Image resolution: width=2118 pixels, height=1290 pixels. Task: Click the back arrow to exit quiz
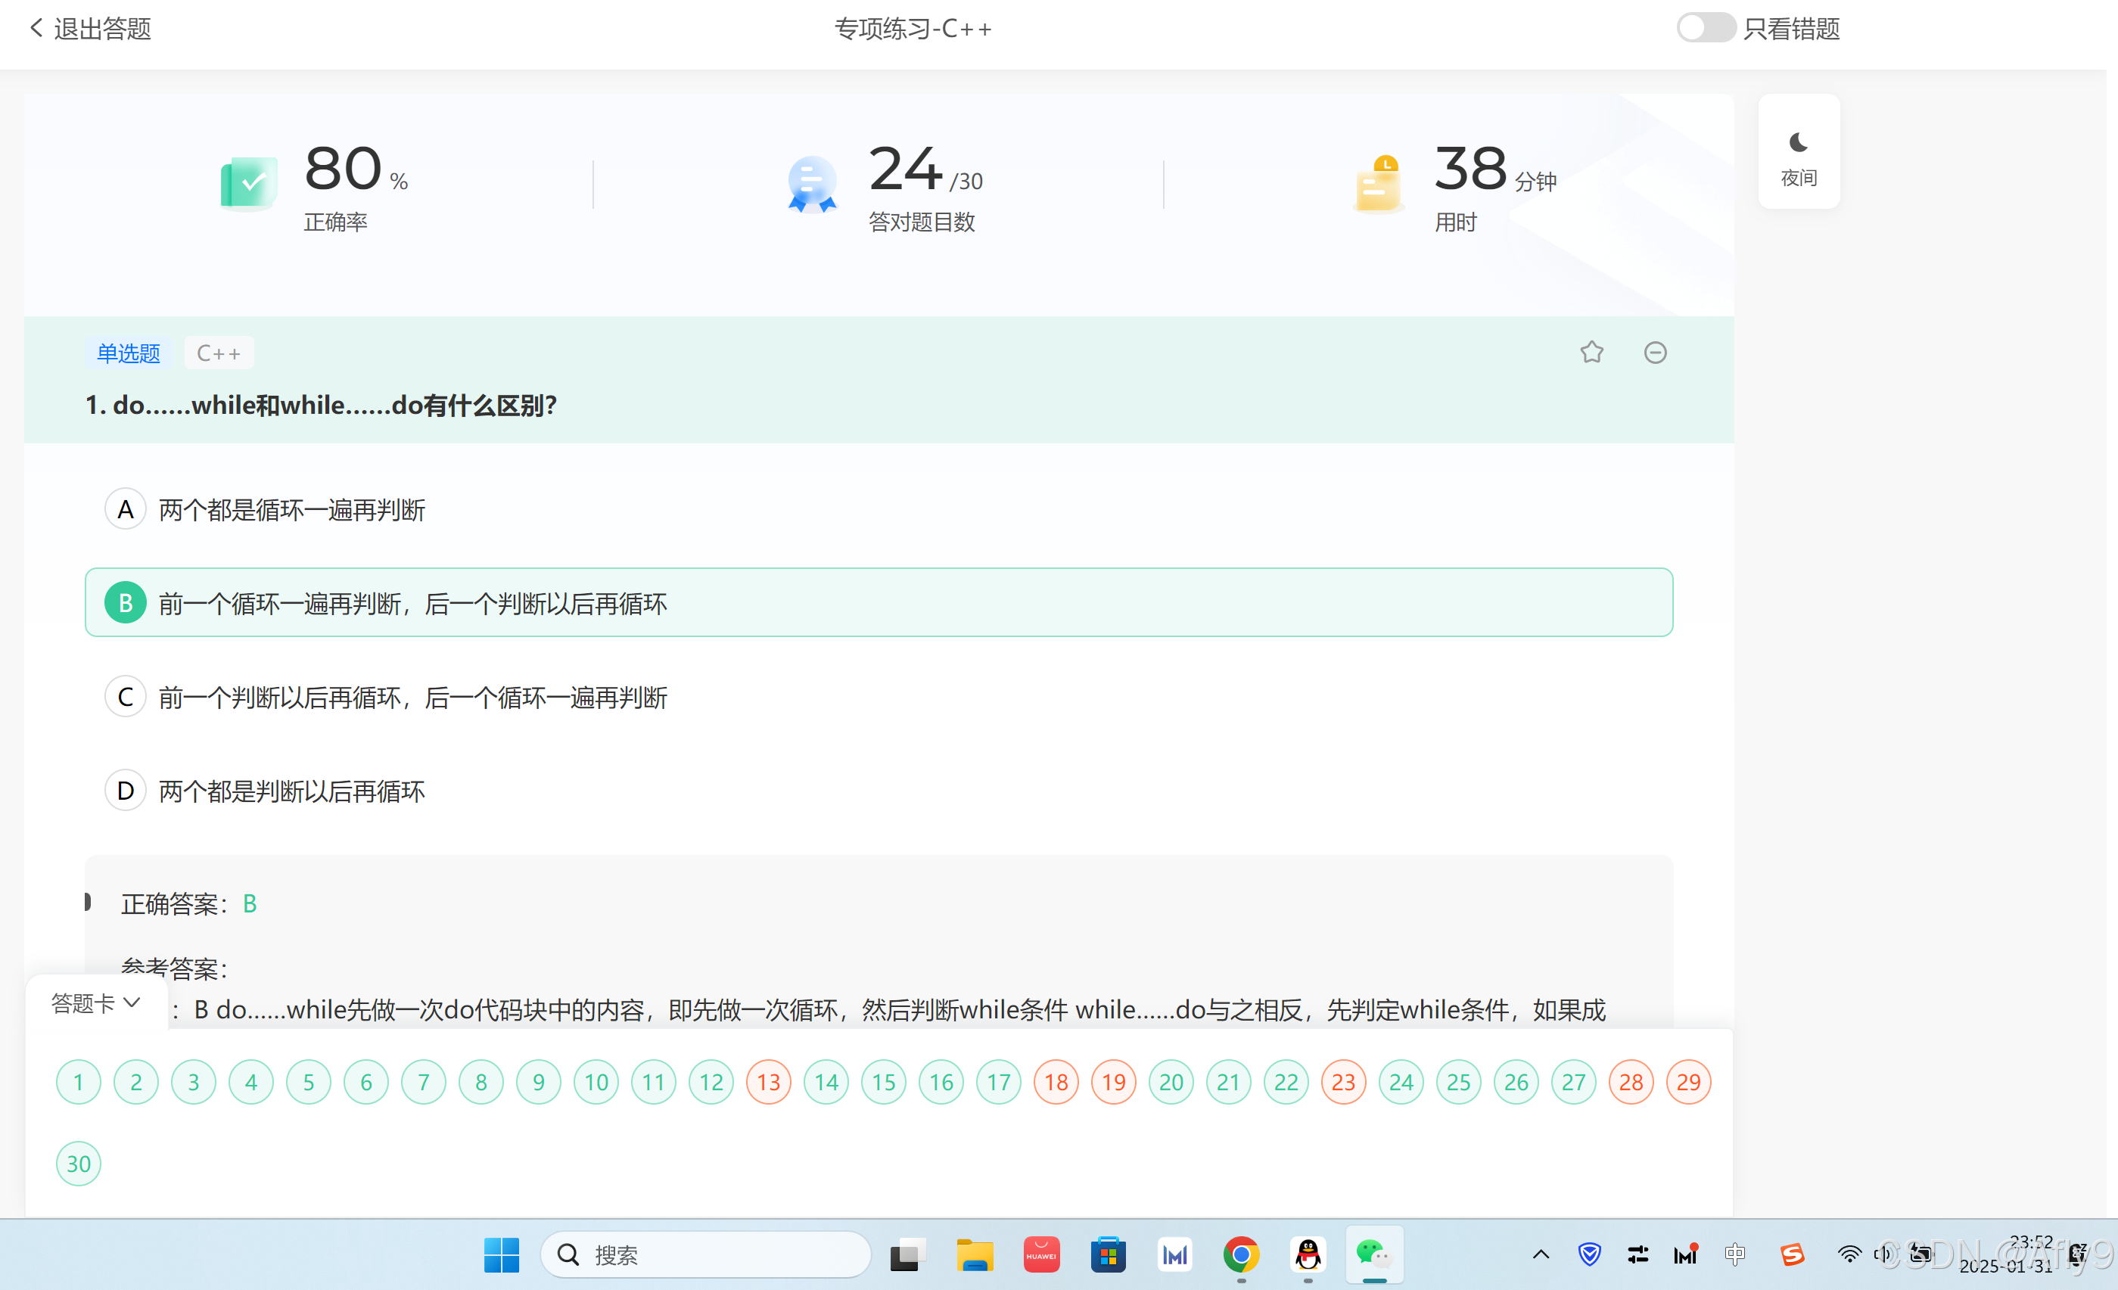[x=36, y=28]
